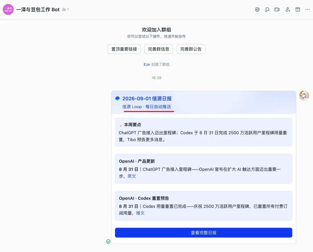Open the message thread icon in the header

pos(257,9)
